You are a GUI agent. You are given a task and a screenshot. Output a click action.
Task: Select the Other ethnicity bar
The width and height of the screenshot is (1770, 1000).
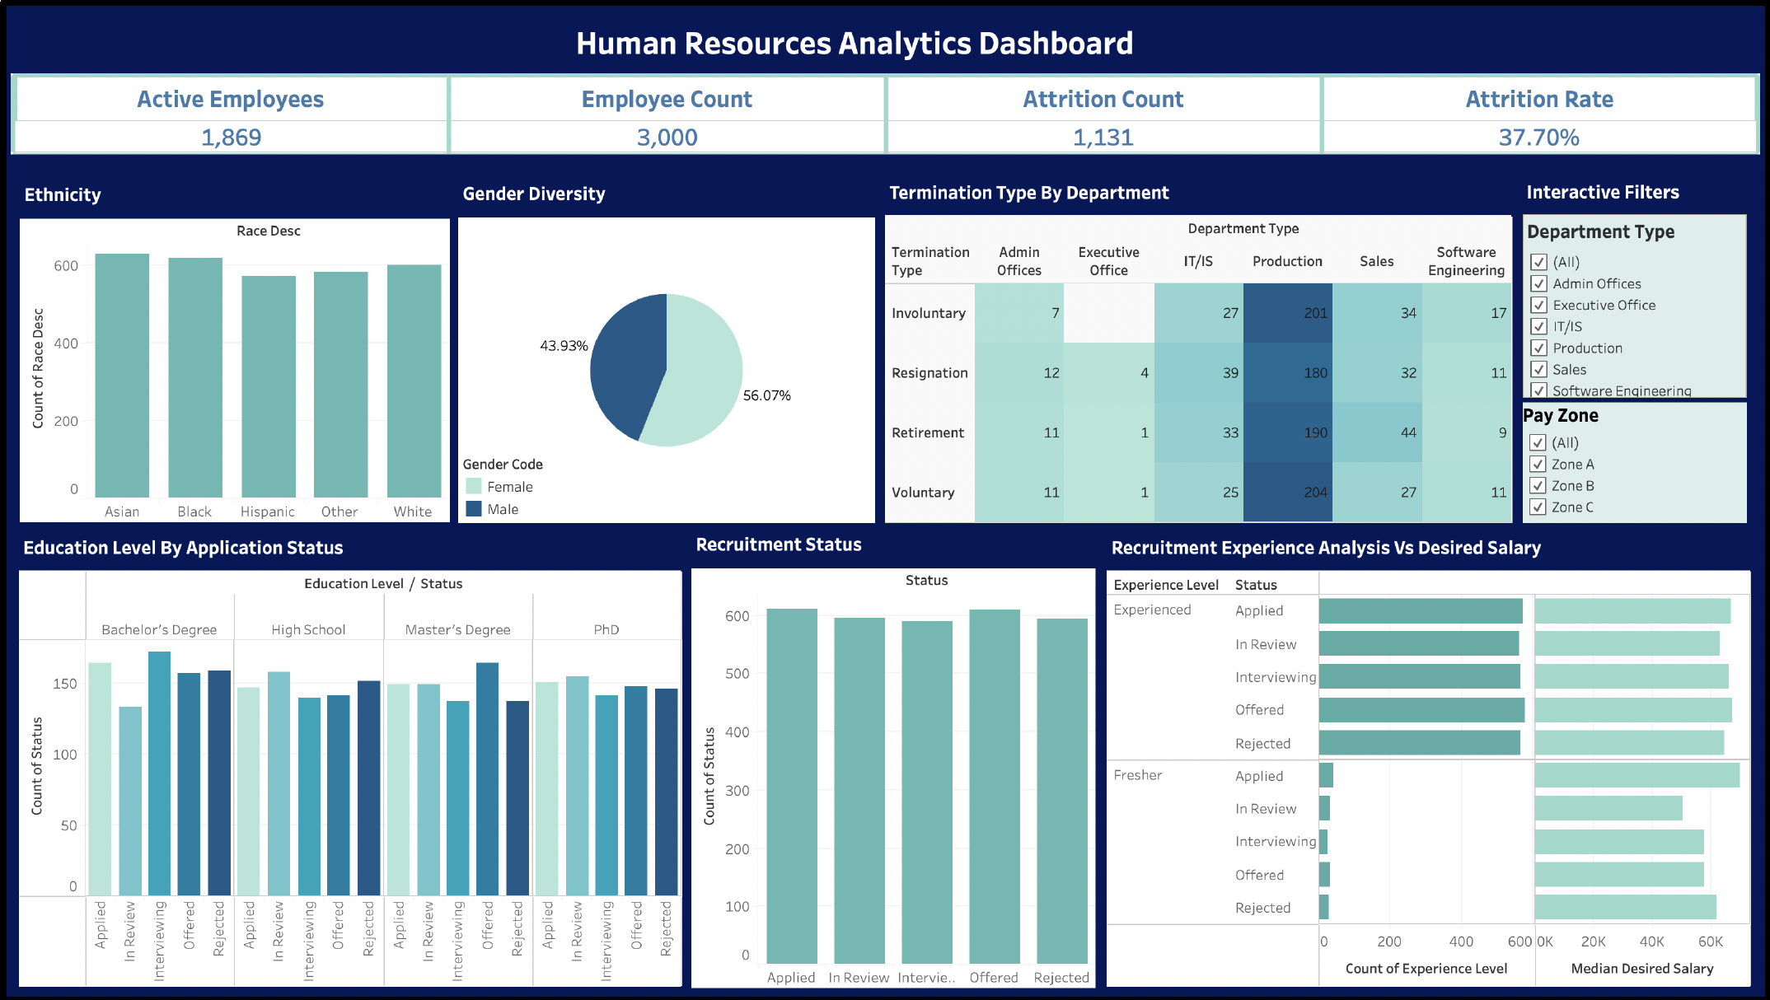[x=341, y=385]
